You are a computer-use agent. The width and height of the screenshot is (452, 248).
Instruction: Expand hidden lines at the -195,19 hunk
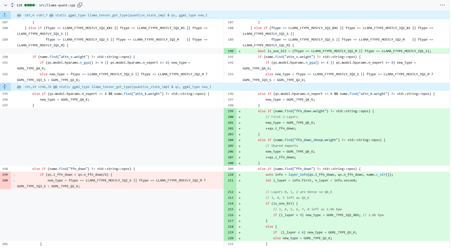(x=5, y=87)
